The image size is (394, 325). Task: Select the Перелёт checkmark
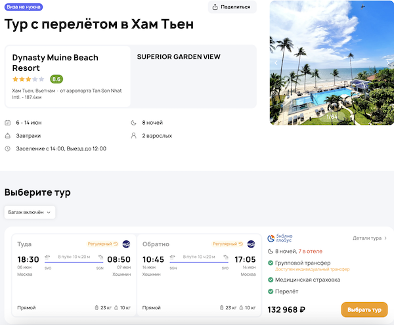[271, 292]
